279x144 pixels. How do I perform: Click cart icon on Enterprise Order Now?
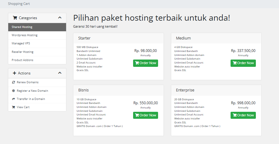tap(235, 115)
